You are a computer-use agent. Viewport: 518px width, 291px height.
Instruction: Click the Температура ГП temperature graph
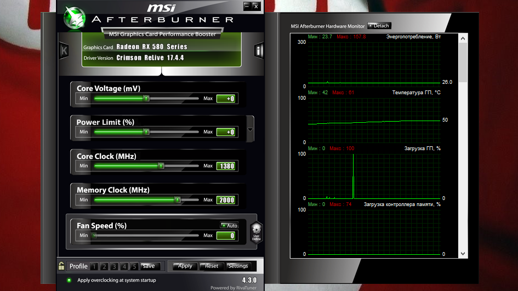(374, 119)
